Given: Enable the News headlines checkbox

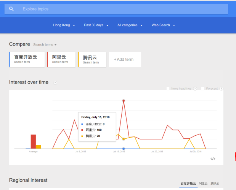Looking at the screenshot, I should [168, 89].
